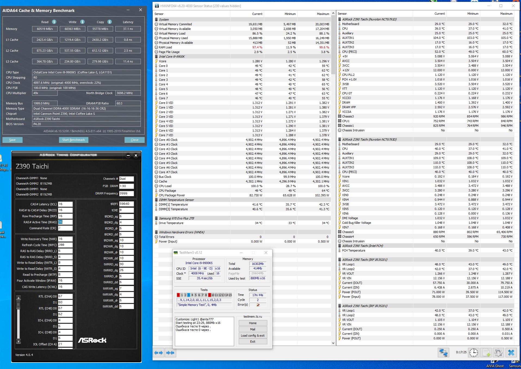Click the thermometer icon beside Core 0 row
This screenshot has height=369, width=521.
(156, 66)
